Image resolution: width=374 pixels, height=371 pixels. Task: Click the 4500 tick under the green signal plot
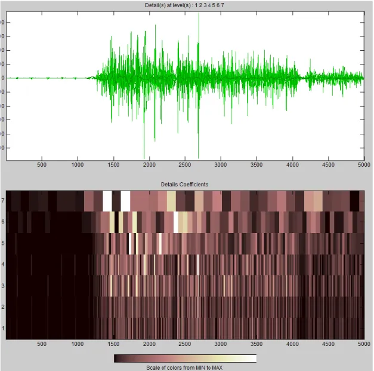click(x=328, y=165)
